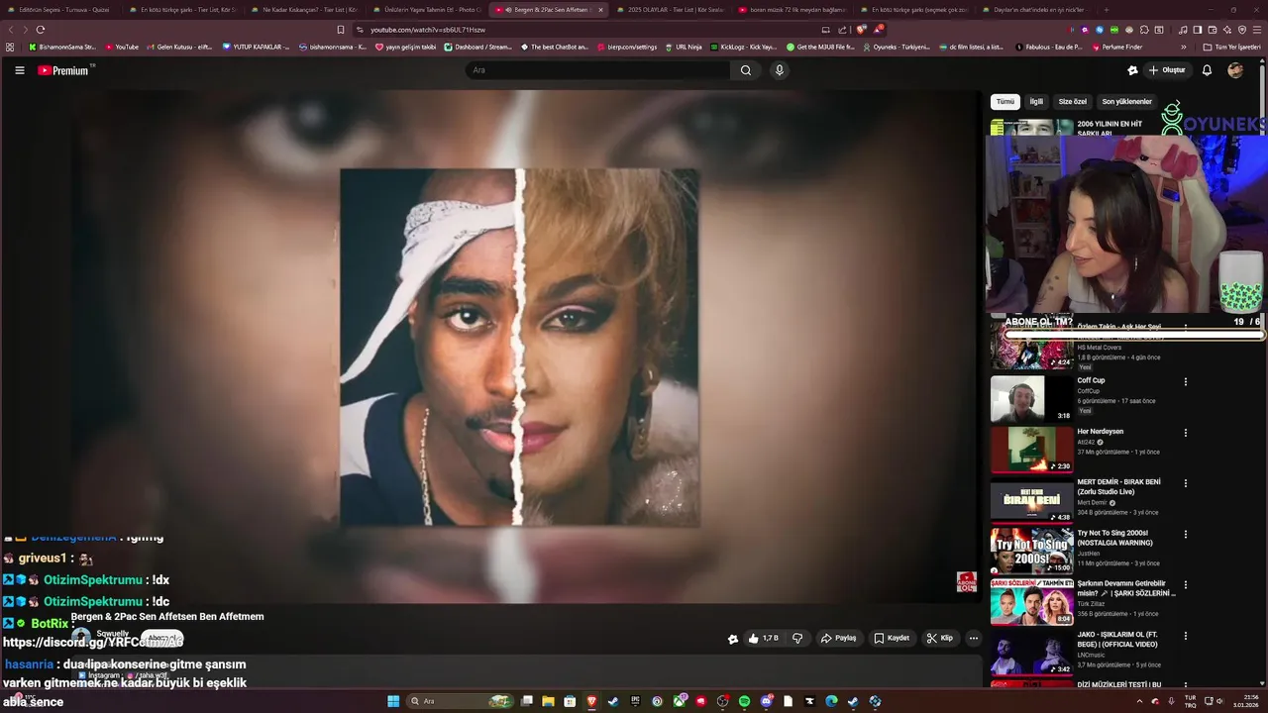Open Epic Games launcher from taskbar
The height and width of the screenshot is (713, 1268).
[635, 701]
